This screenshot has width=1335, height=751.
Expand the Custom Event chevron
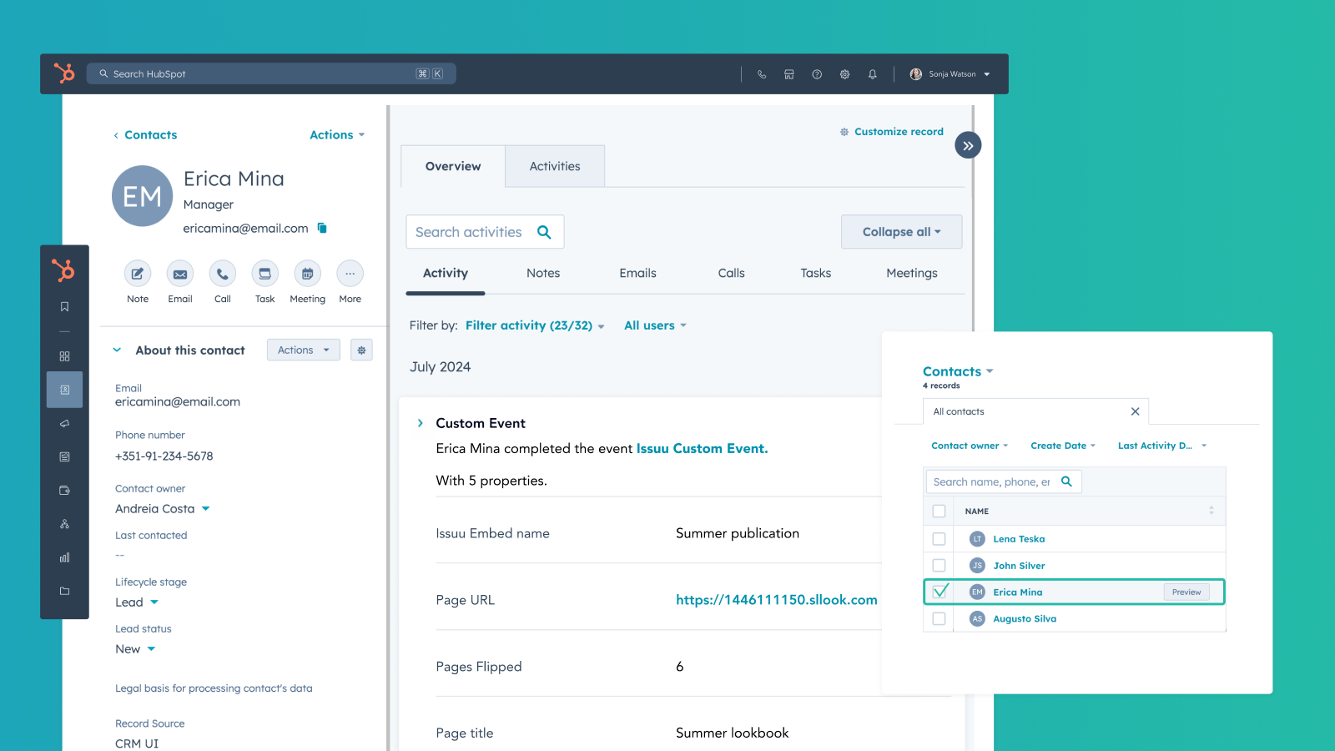(421, 423)
